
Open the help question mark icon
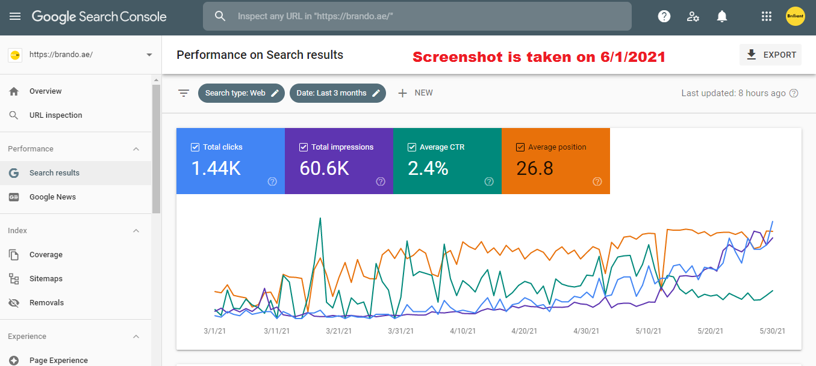tap(664, 16)
